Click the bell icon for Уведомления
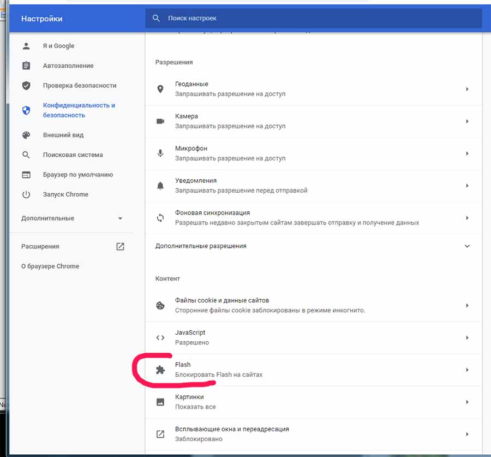This screenshot has width=491, height=457. pos(160,186)
